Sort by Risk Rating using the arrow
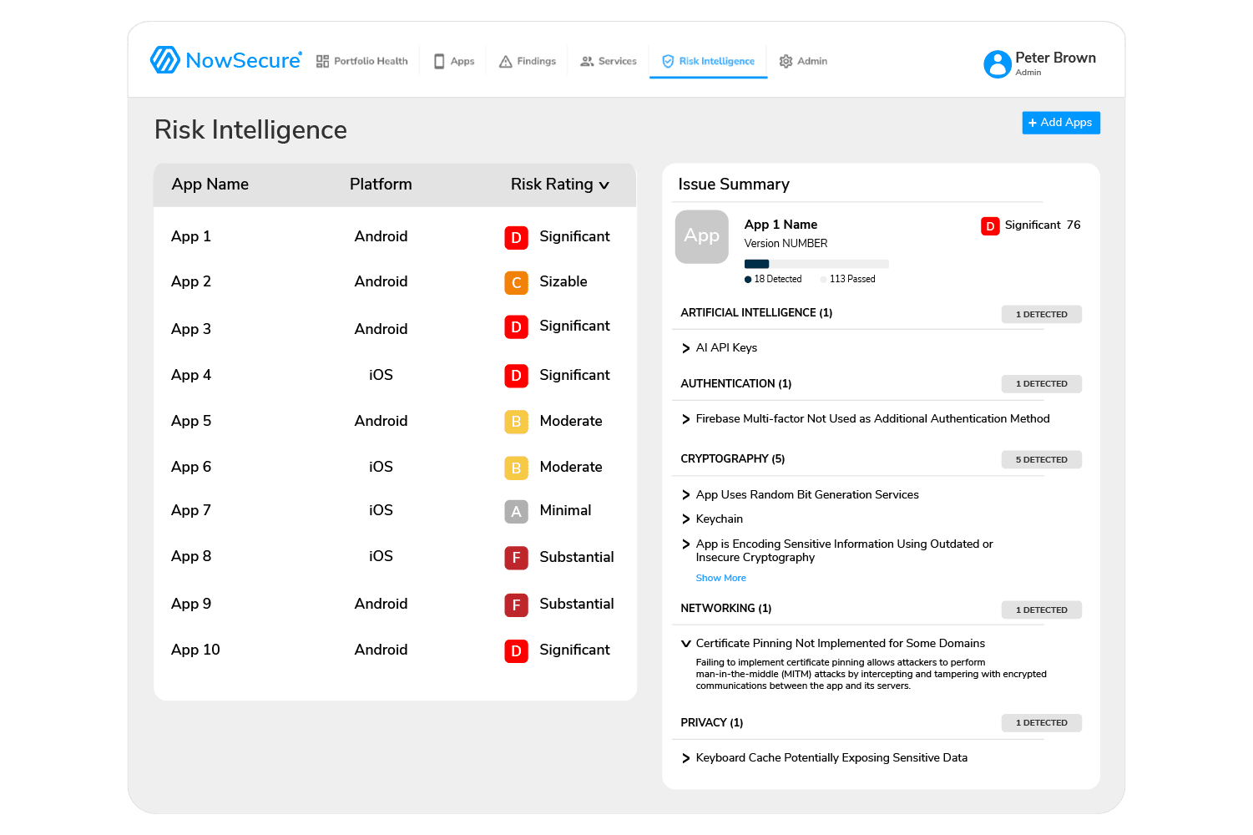 [604, 185]
